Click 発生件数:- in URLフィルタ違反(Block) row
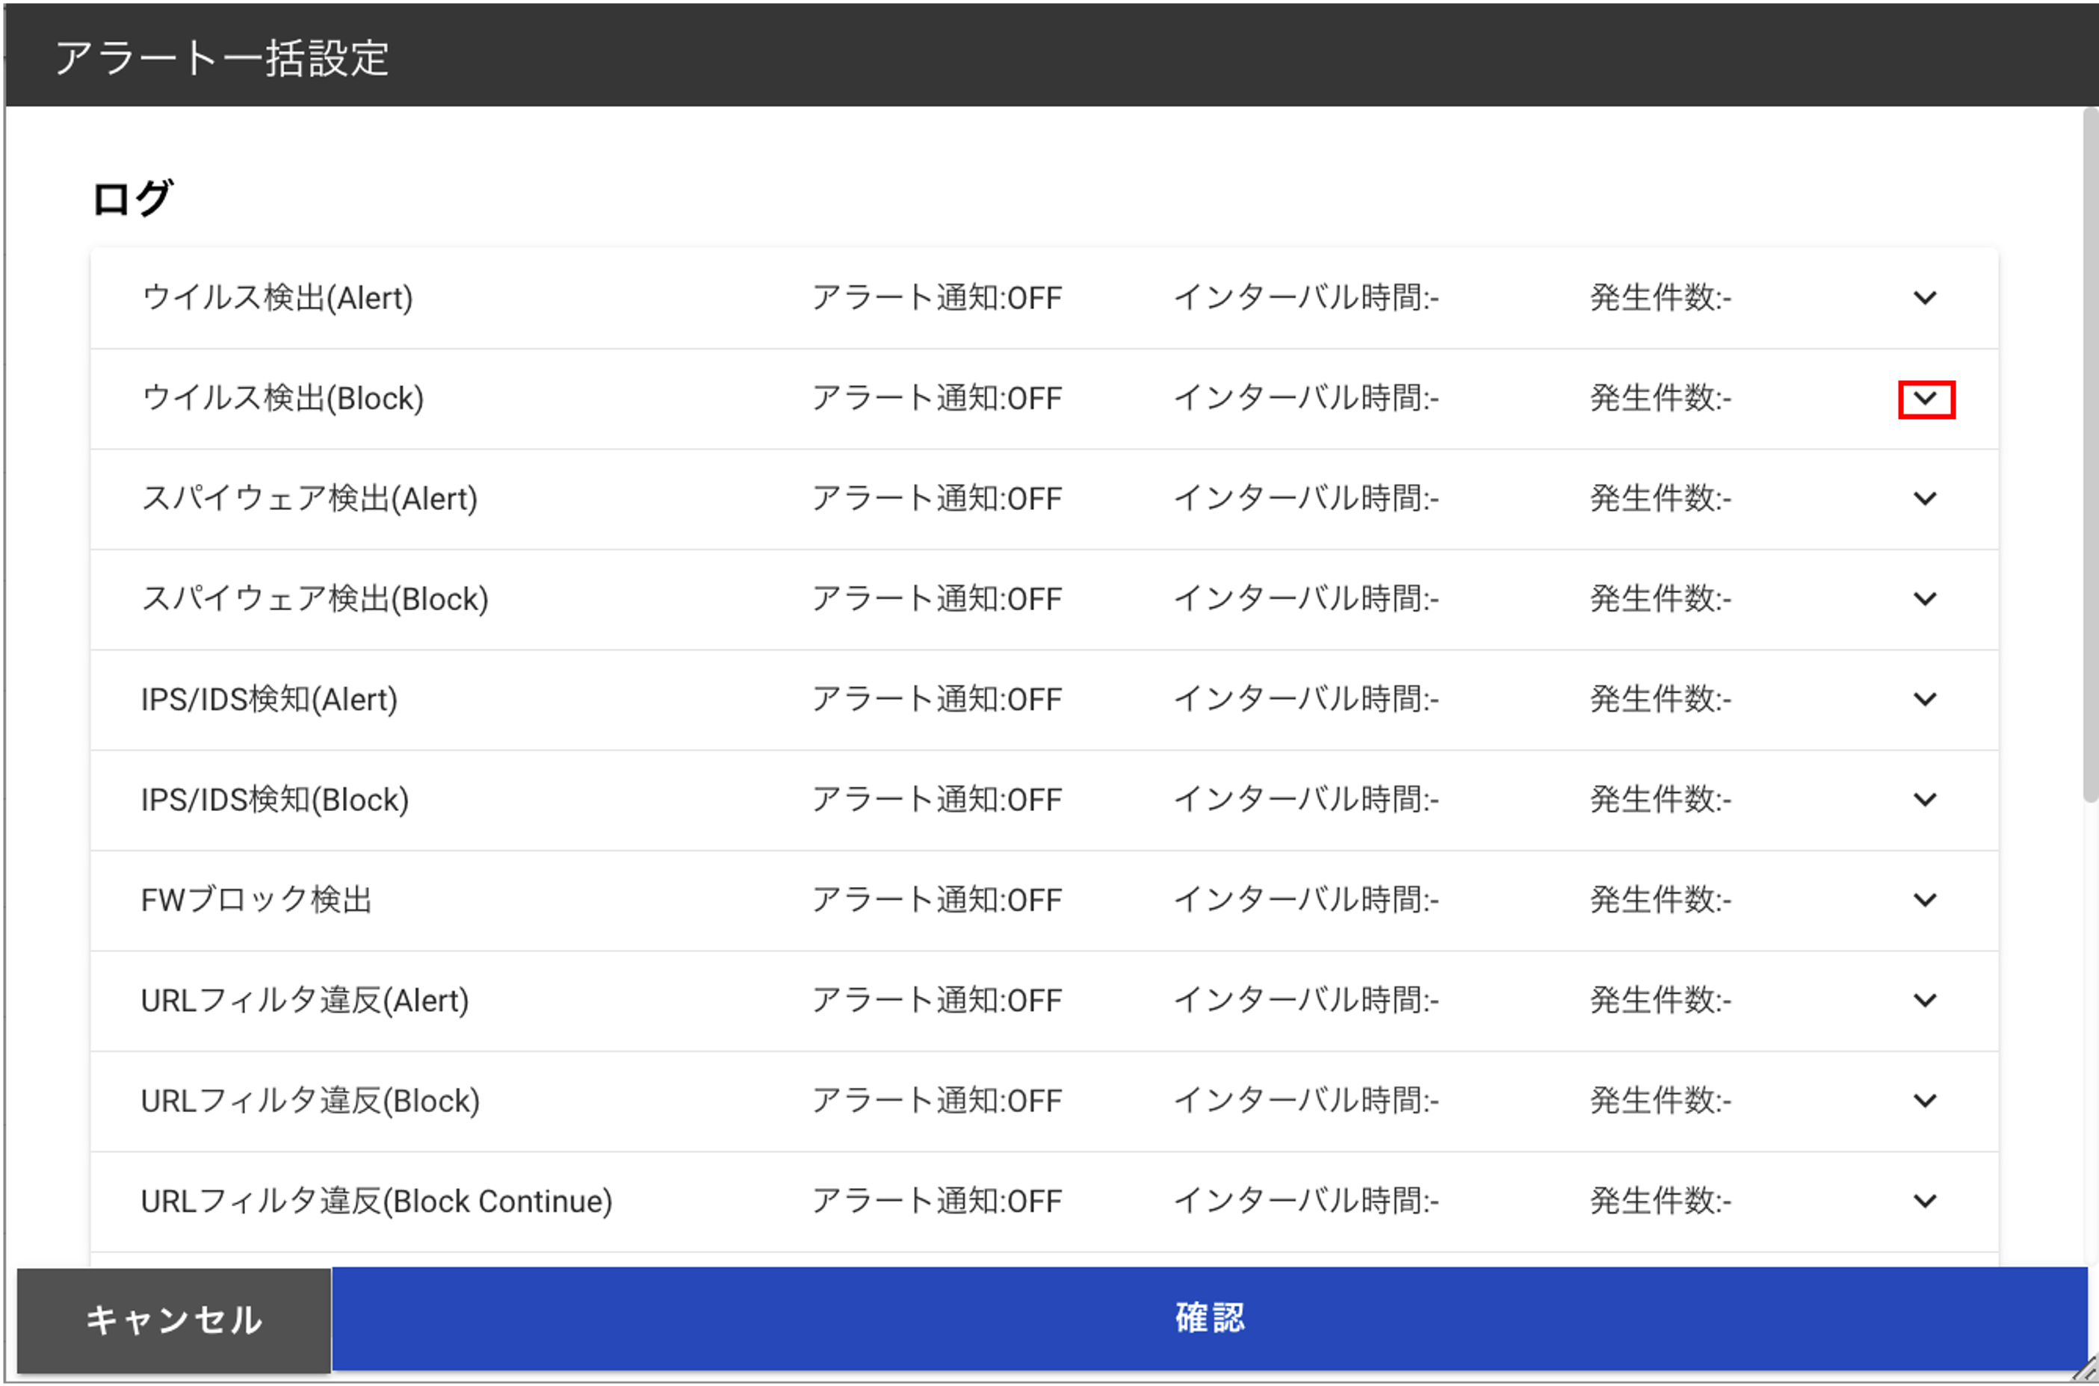Image resolution: width=2099 pixels, height=1386 pixels. (1660, 1101)
